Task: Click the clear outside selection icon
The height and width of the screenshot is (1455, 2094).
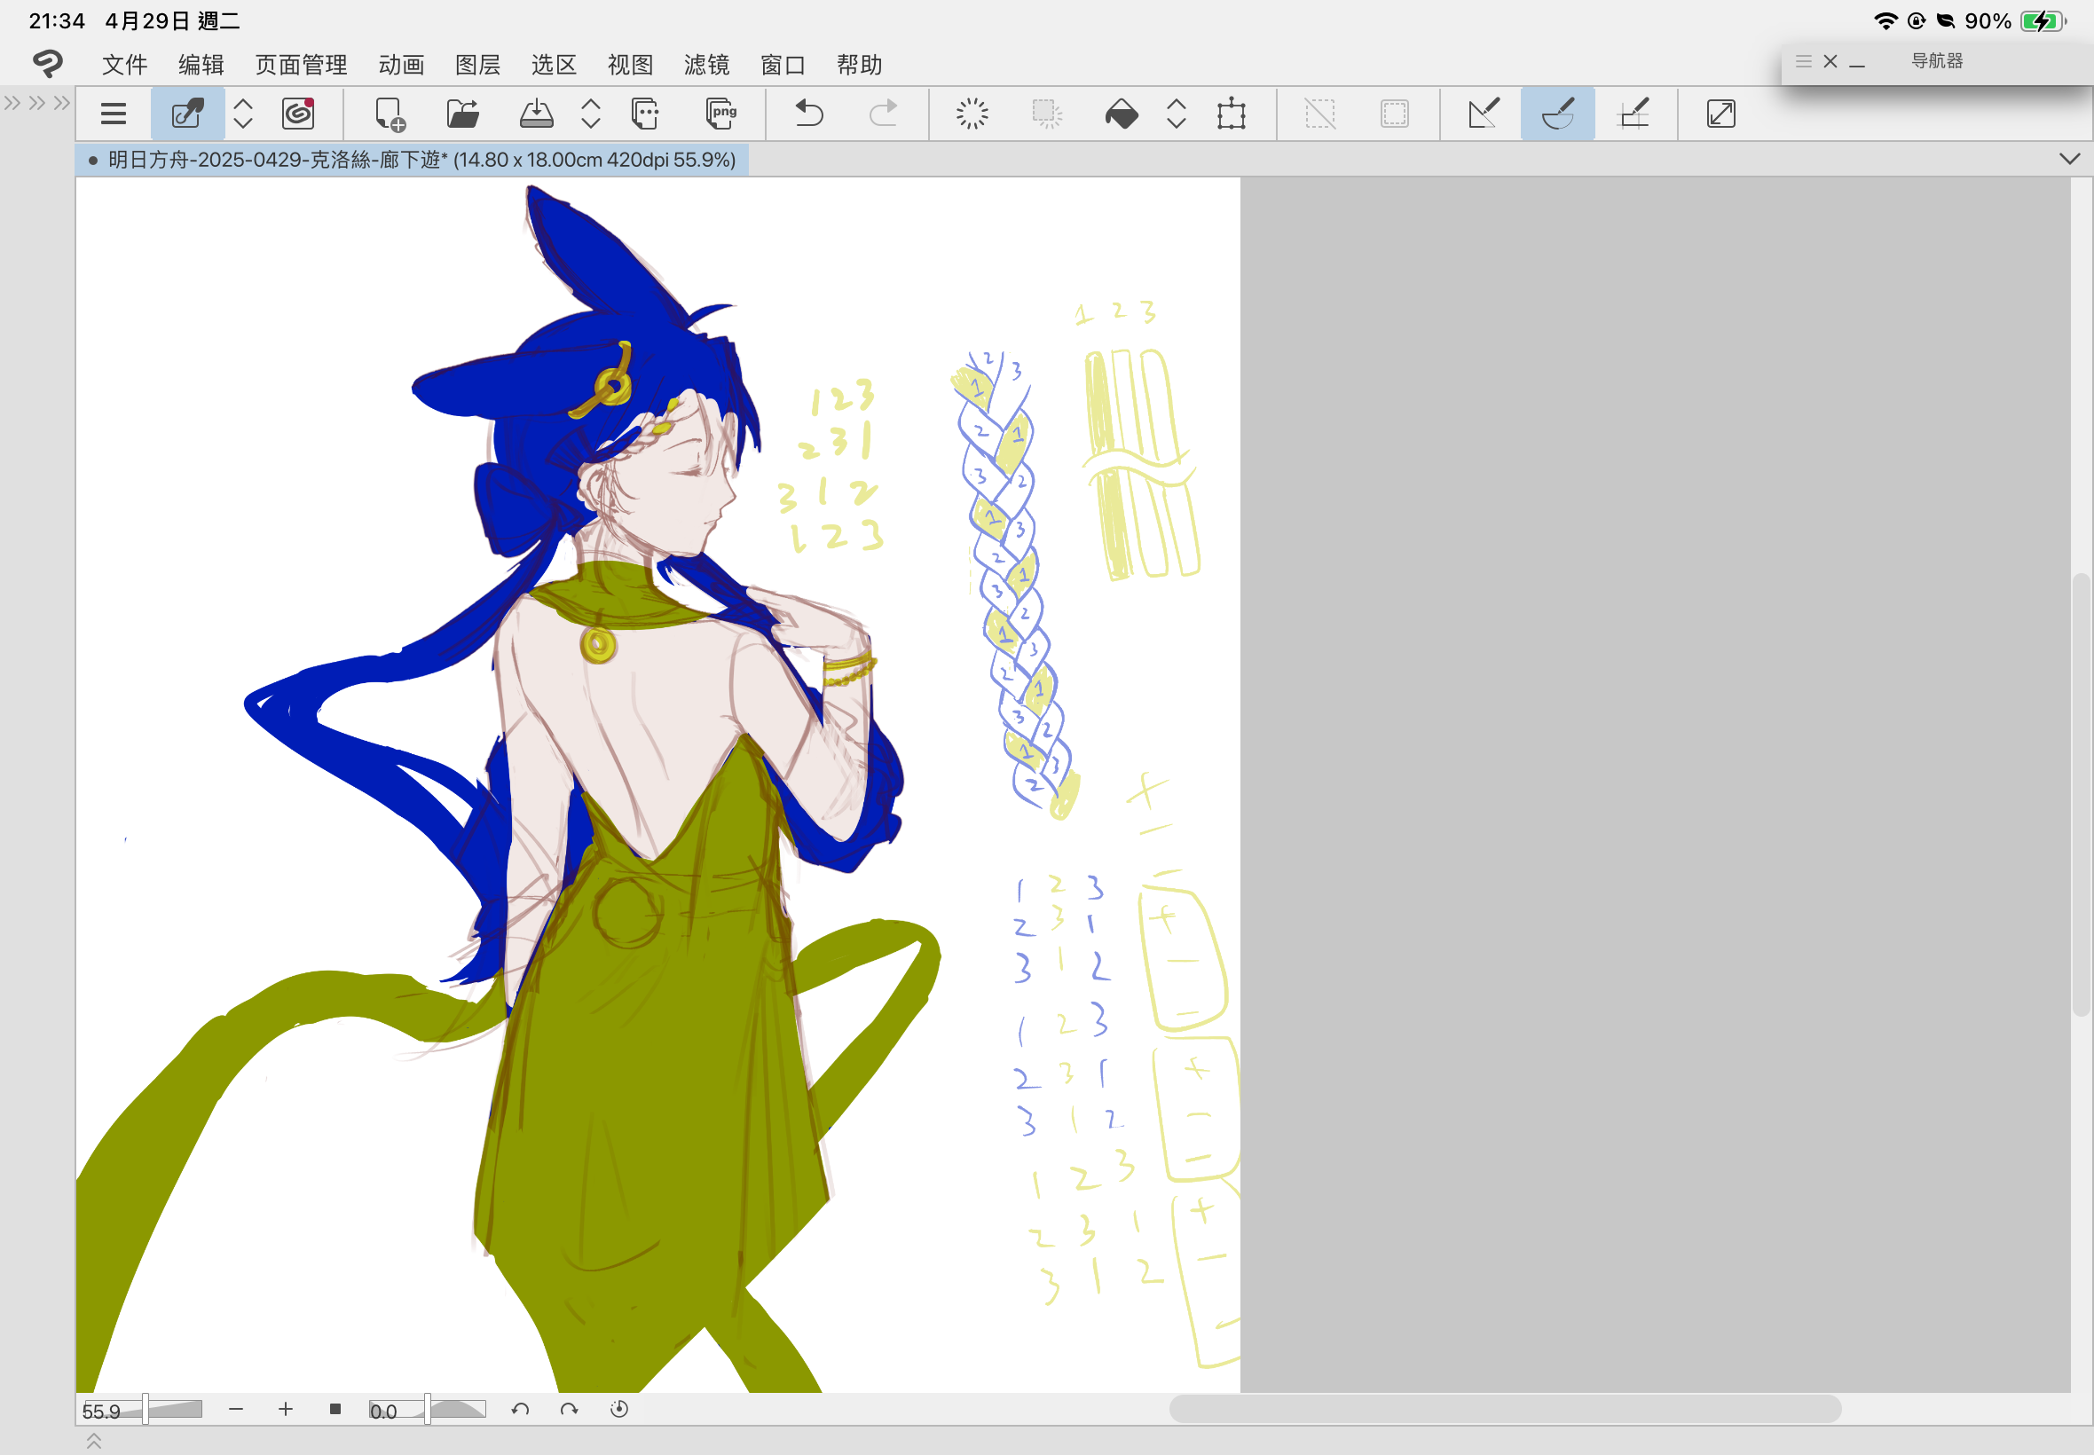Action: [1046, 114]
